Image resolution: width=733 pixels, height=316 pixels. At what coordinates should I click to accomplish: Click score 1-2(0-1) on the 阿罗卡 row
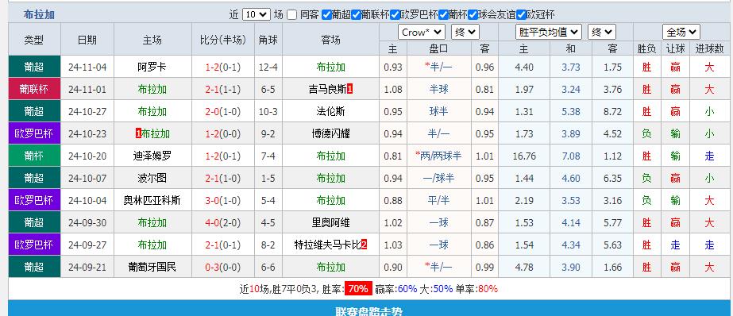[x=222, y=67]
